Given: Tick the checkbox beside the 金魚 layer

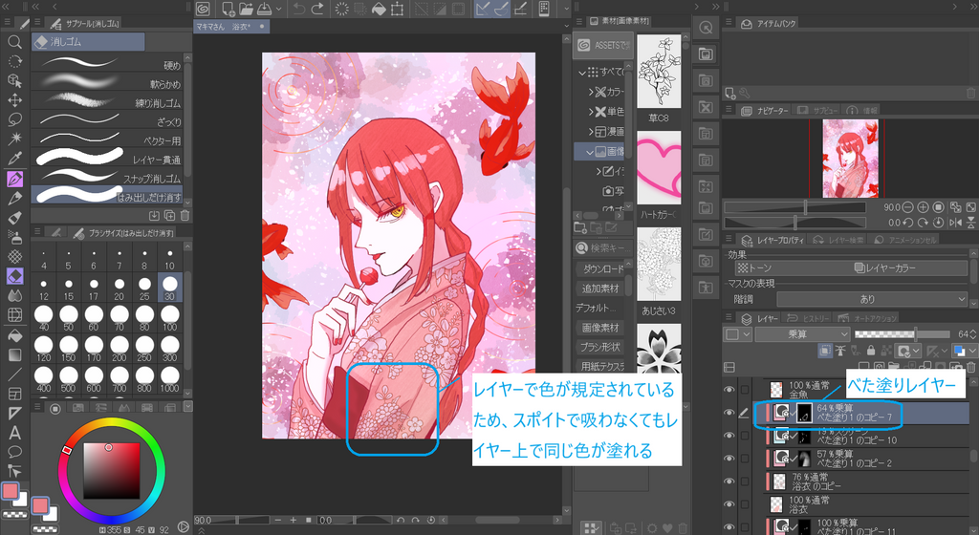Looking at the screenshot, I should (x=744, y=390).
